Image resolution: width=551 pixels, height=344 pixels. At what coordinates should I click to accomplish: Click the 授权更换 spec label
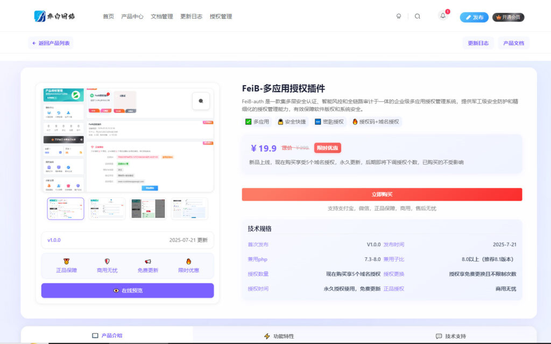[393, 274]
